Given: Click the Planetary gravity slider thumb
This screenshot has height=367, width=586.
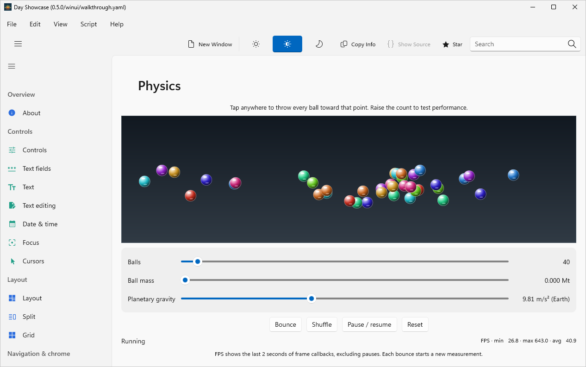Looking at the screenshot, I should pyautogui.click(x=312, y=299).
